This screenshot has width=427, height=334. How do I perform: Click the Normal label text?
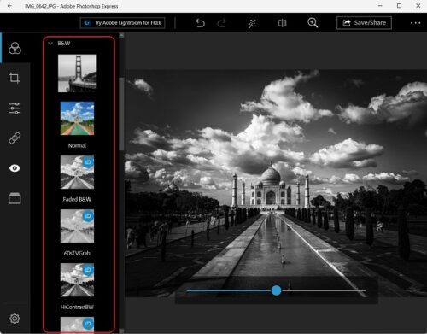[x=77, y=145]
